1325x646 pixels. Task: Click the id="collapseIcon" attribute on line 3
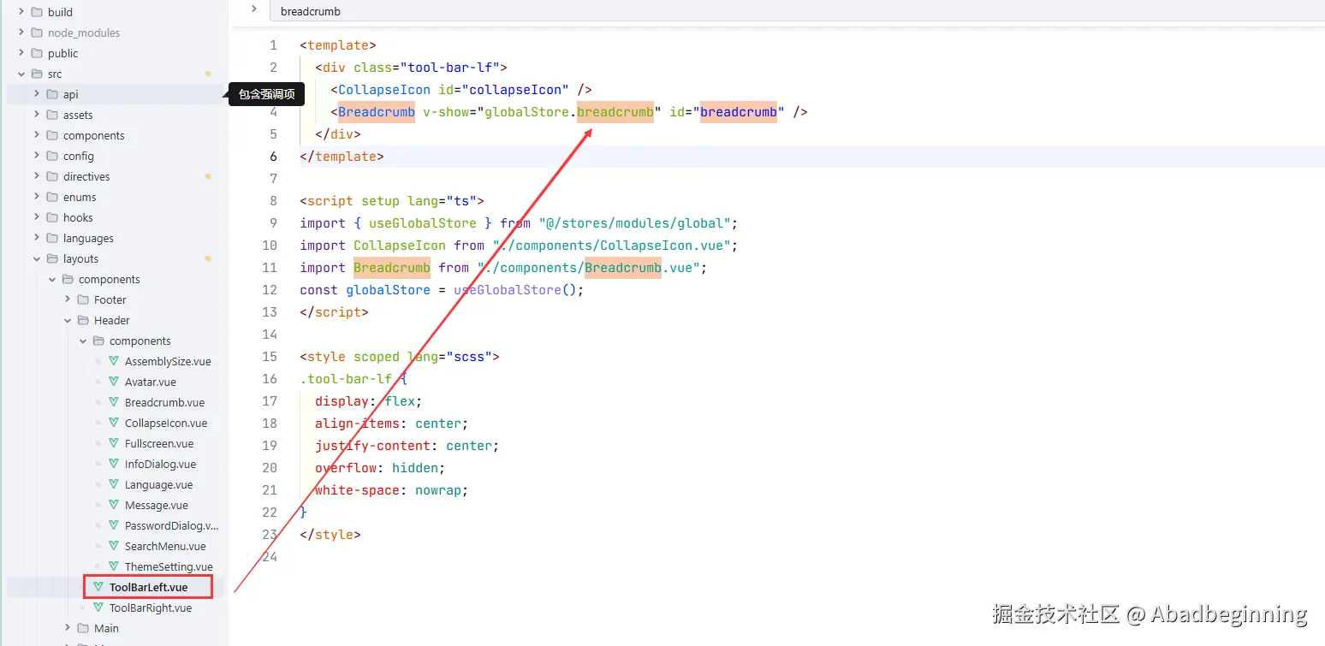(504, 90)
